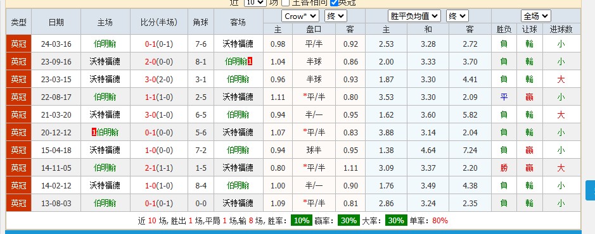Click corner count 0-0 in 13-08-03 row
Image resolution: width=595 pixels, height=234 pixels.
tap(201, 203)
